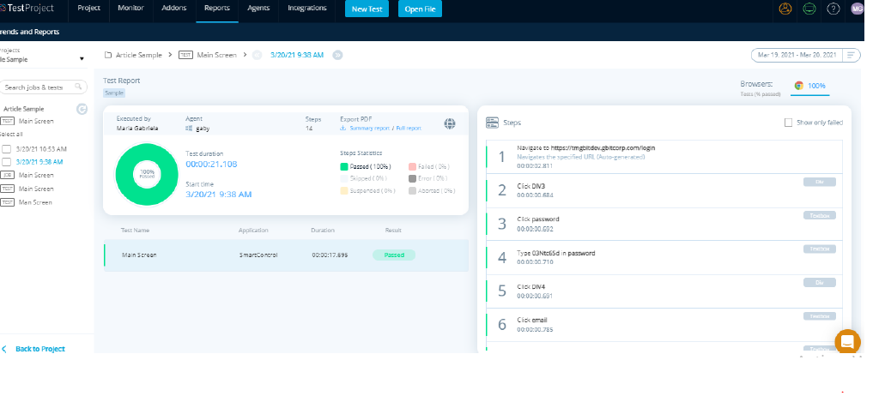
Task: Click the Sample tag label
Action: (113, 93)
